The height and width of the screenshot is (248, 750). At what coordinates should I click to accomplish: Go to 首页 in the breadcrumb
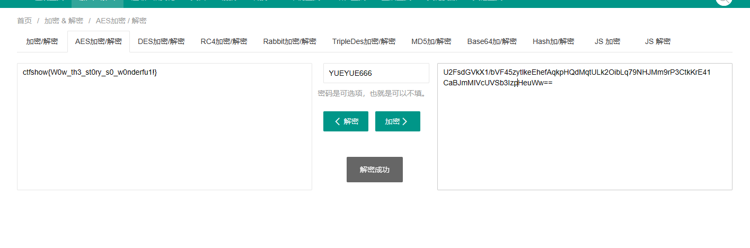tap(24, 21)
